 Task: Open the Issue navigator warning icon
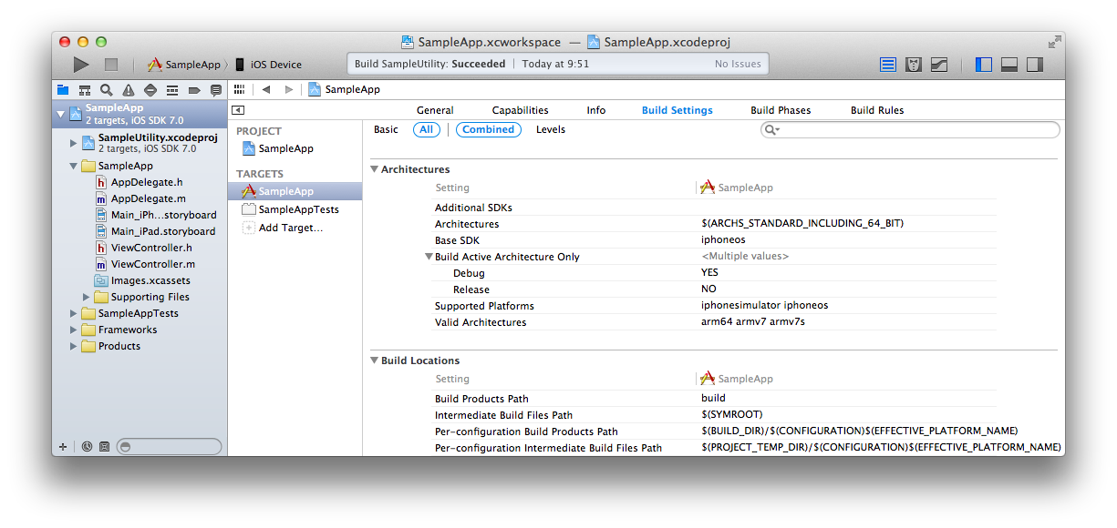coord(129,90)
